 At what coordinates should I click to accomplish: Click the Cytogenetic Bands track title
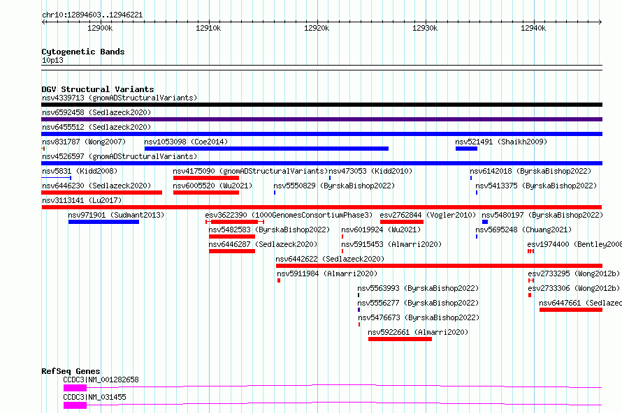(83, 52)
